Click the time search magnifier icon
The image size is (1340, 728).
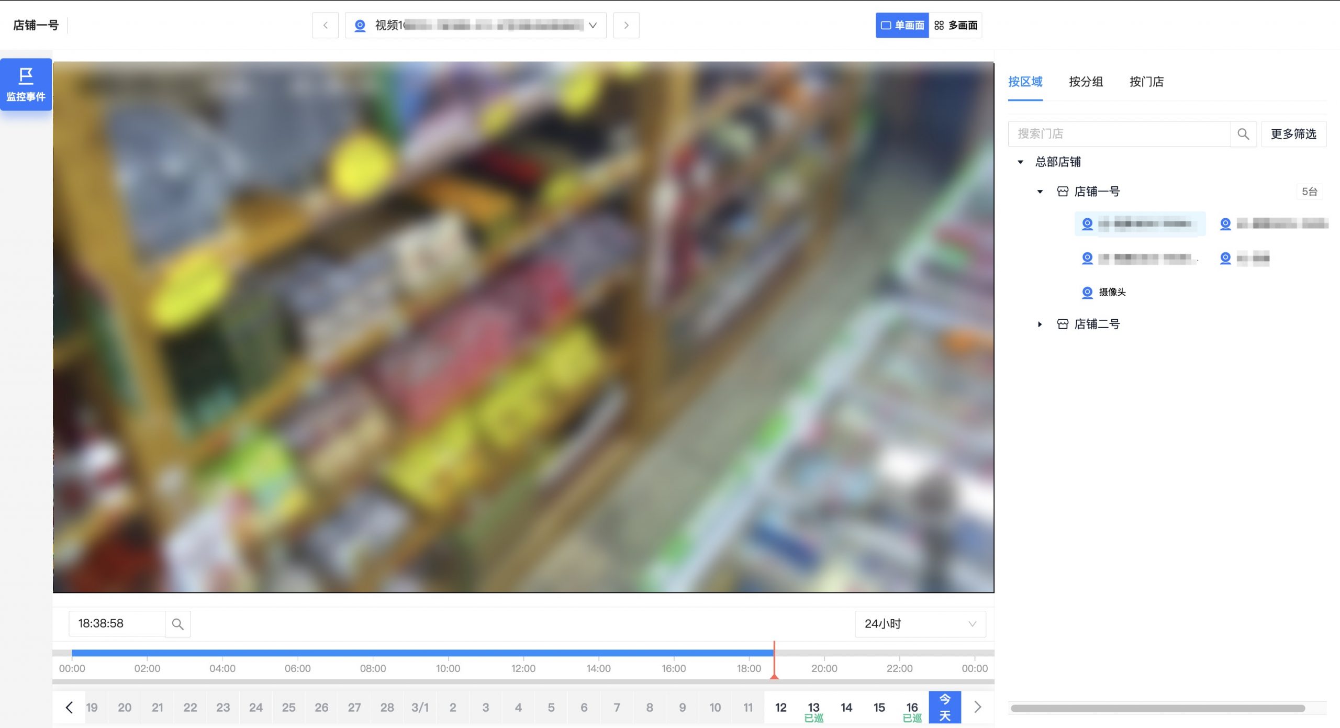click(x=177, y=624)
